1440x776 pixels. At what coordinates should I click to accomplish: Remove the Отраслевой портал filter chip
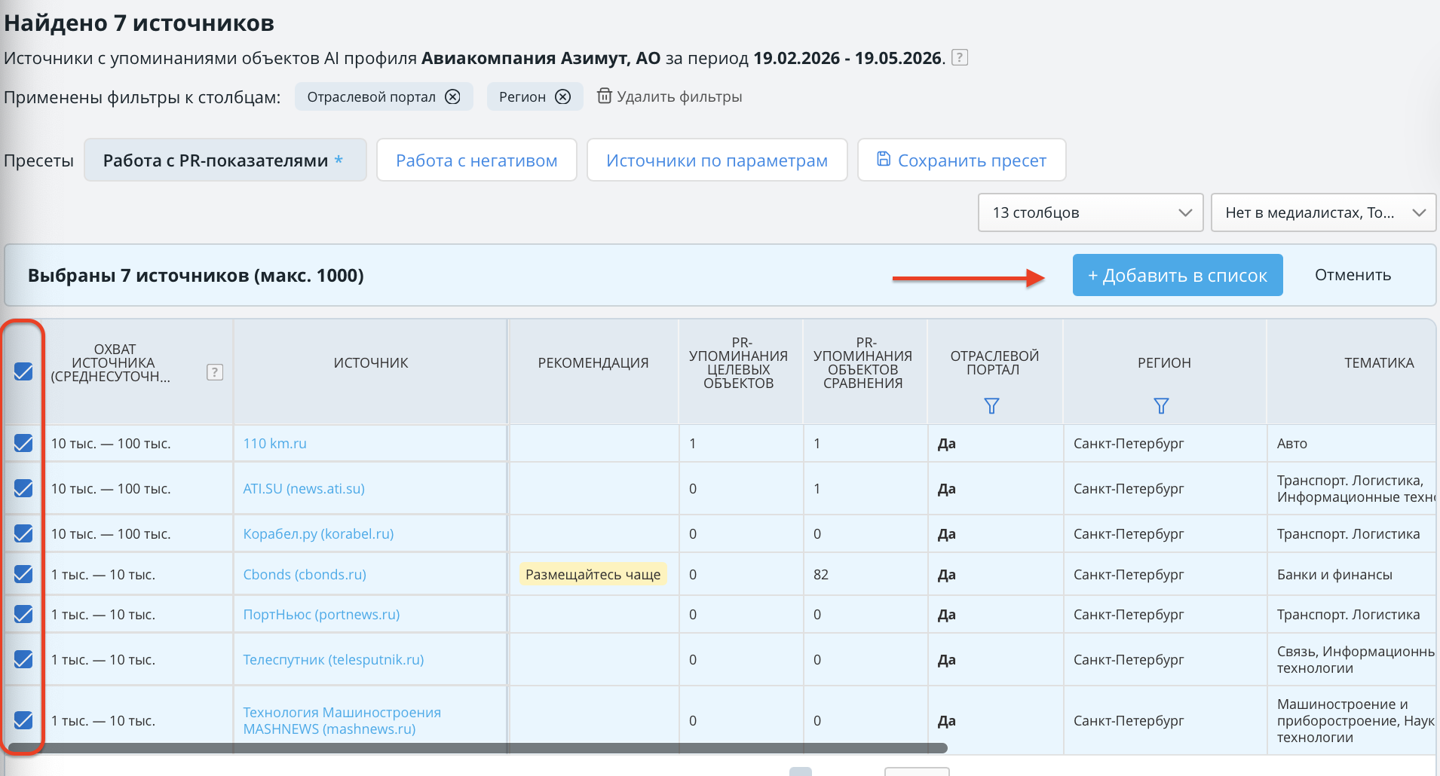(452, 96)
